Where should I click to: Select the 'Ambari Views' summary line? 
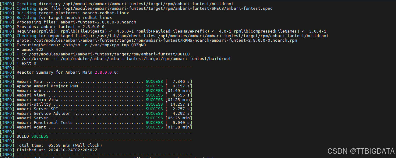coord(96,95)
